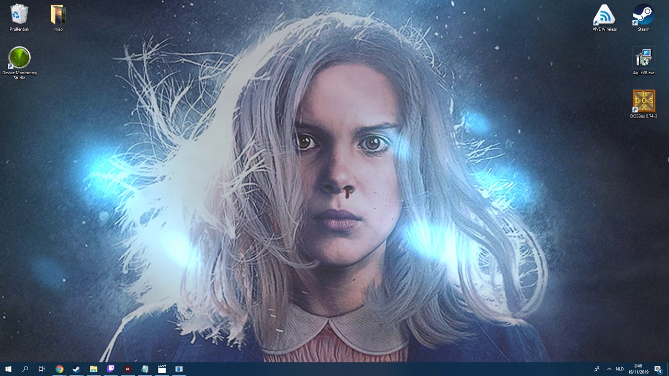The width and height of the screenshot is (669, 376).
Task: Switch to Google Chrome in the taskbar
Action: 60,369
